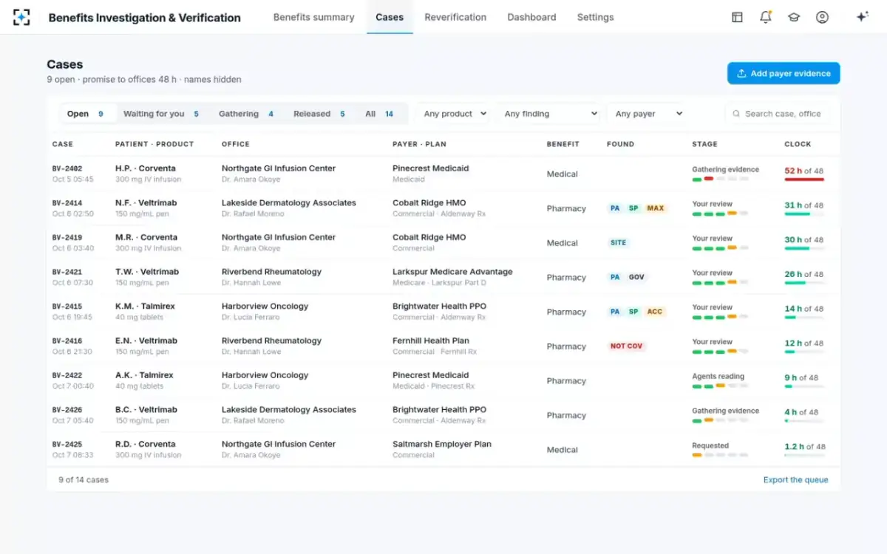Click the search magnifier icon

tap(736, 114)
